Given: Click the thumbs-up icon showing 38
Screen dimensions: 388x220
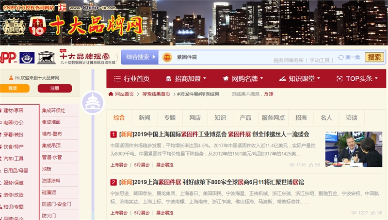Looking at the screenshot, I should pyautogui.click(x=373, y=213).
